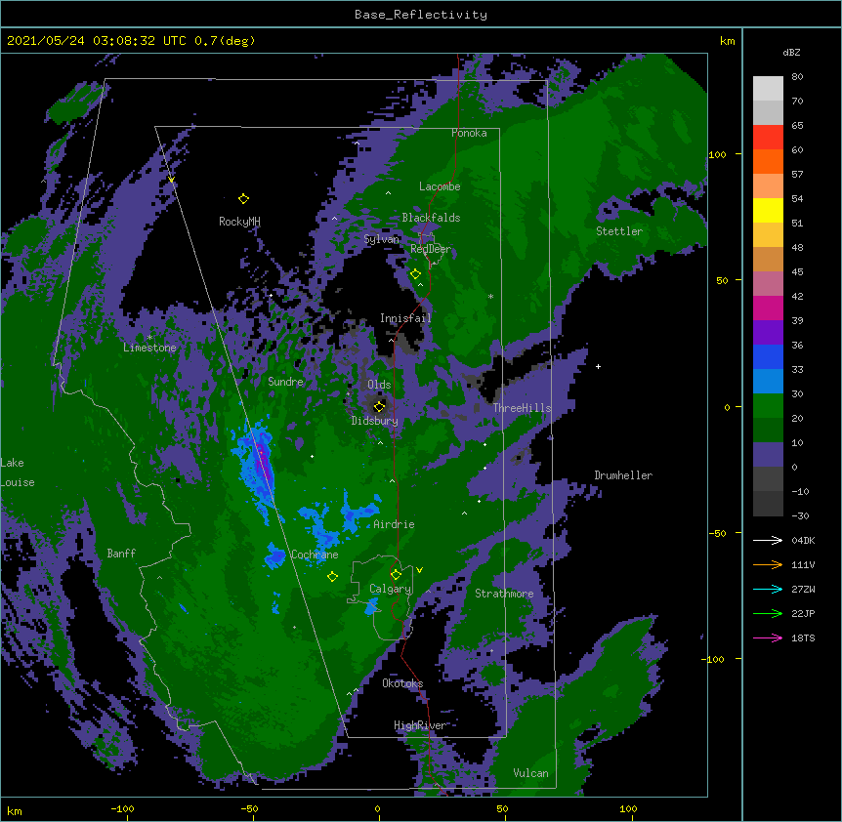Click the Stettler town label

coord(619,231)
